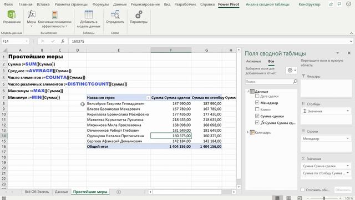Open Ключевые показатели эффективности menu
Viewport: 355px width, 200px height.
tap(54, 19)
